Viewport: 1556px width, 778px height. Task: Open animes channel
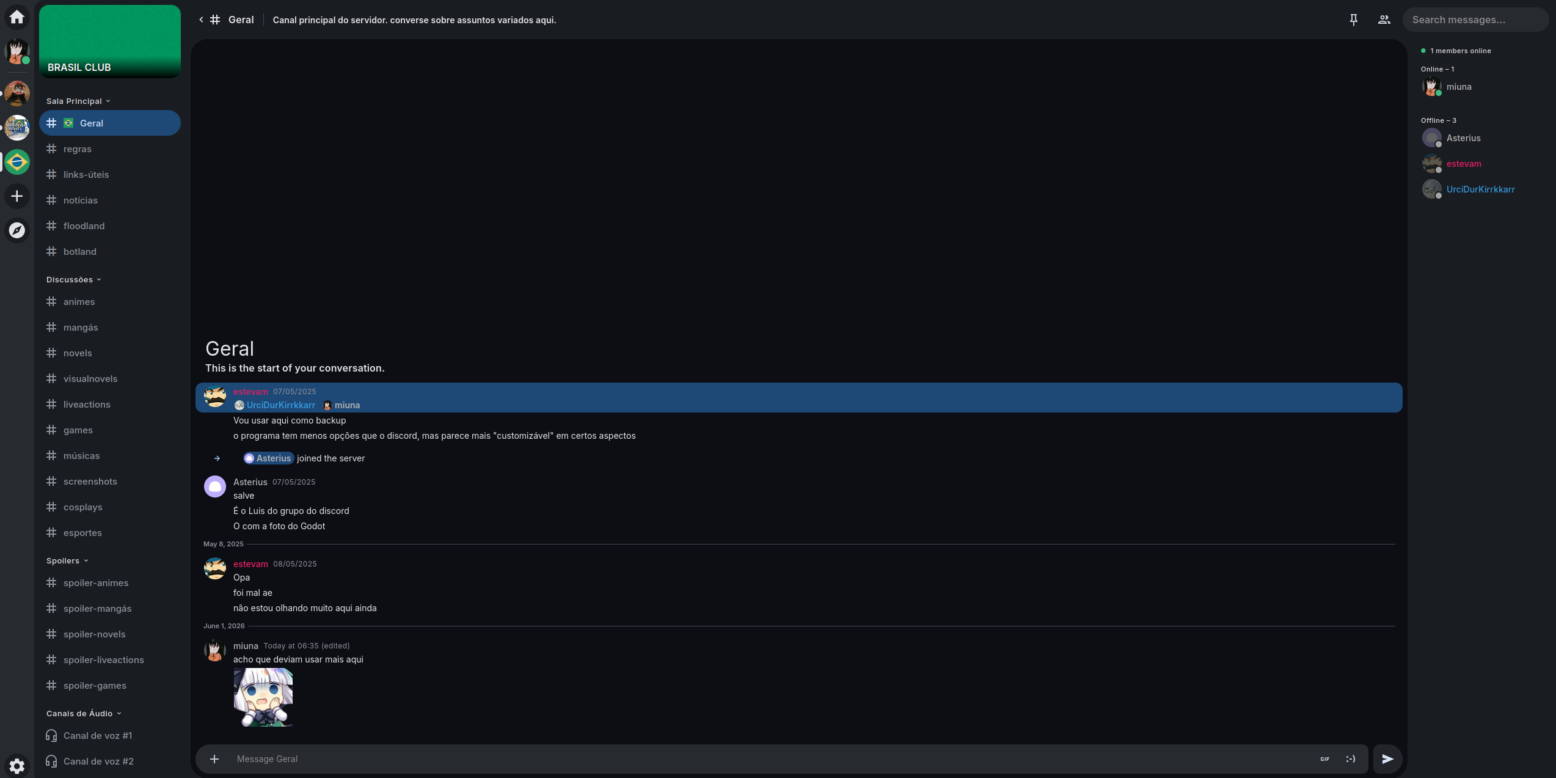(110, 301)
